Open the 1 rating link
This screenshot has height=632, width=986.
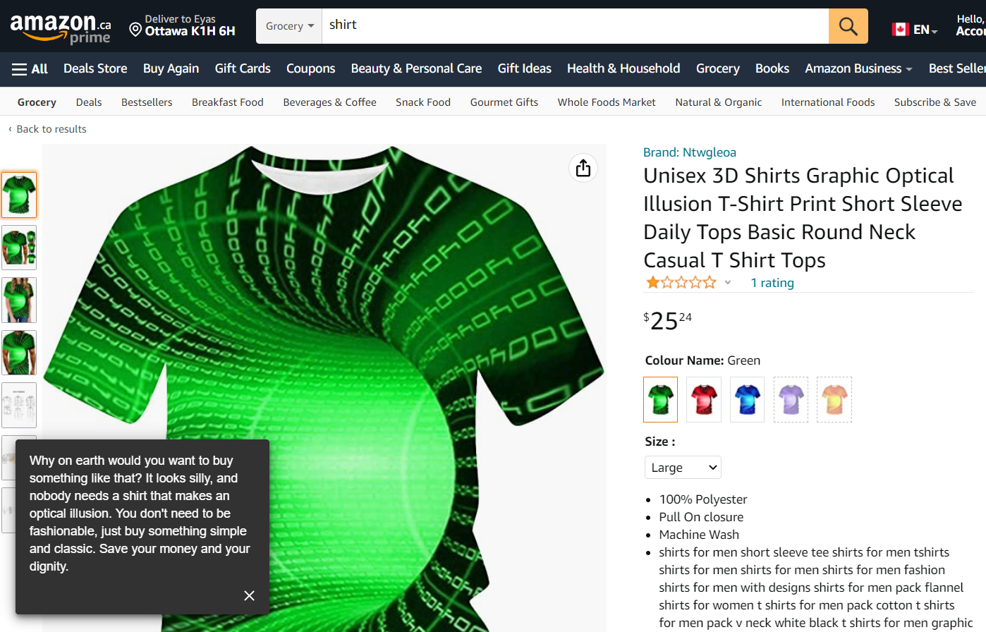click(772, 283)
